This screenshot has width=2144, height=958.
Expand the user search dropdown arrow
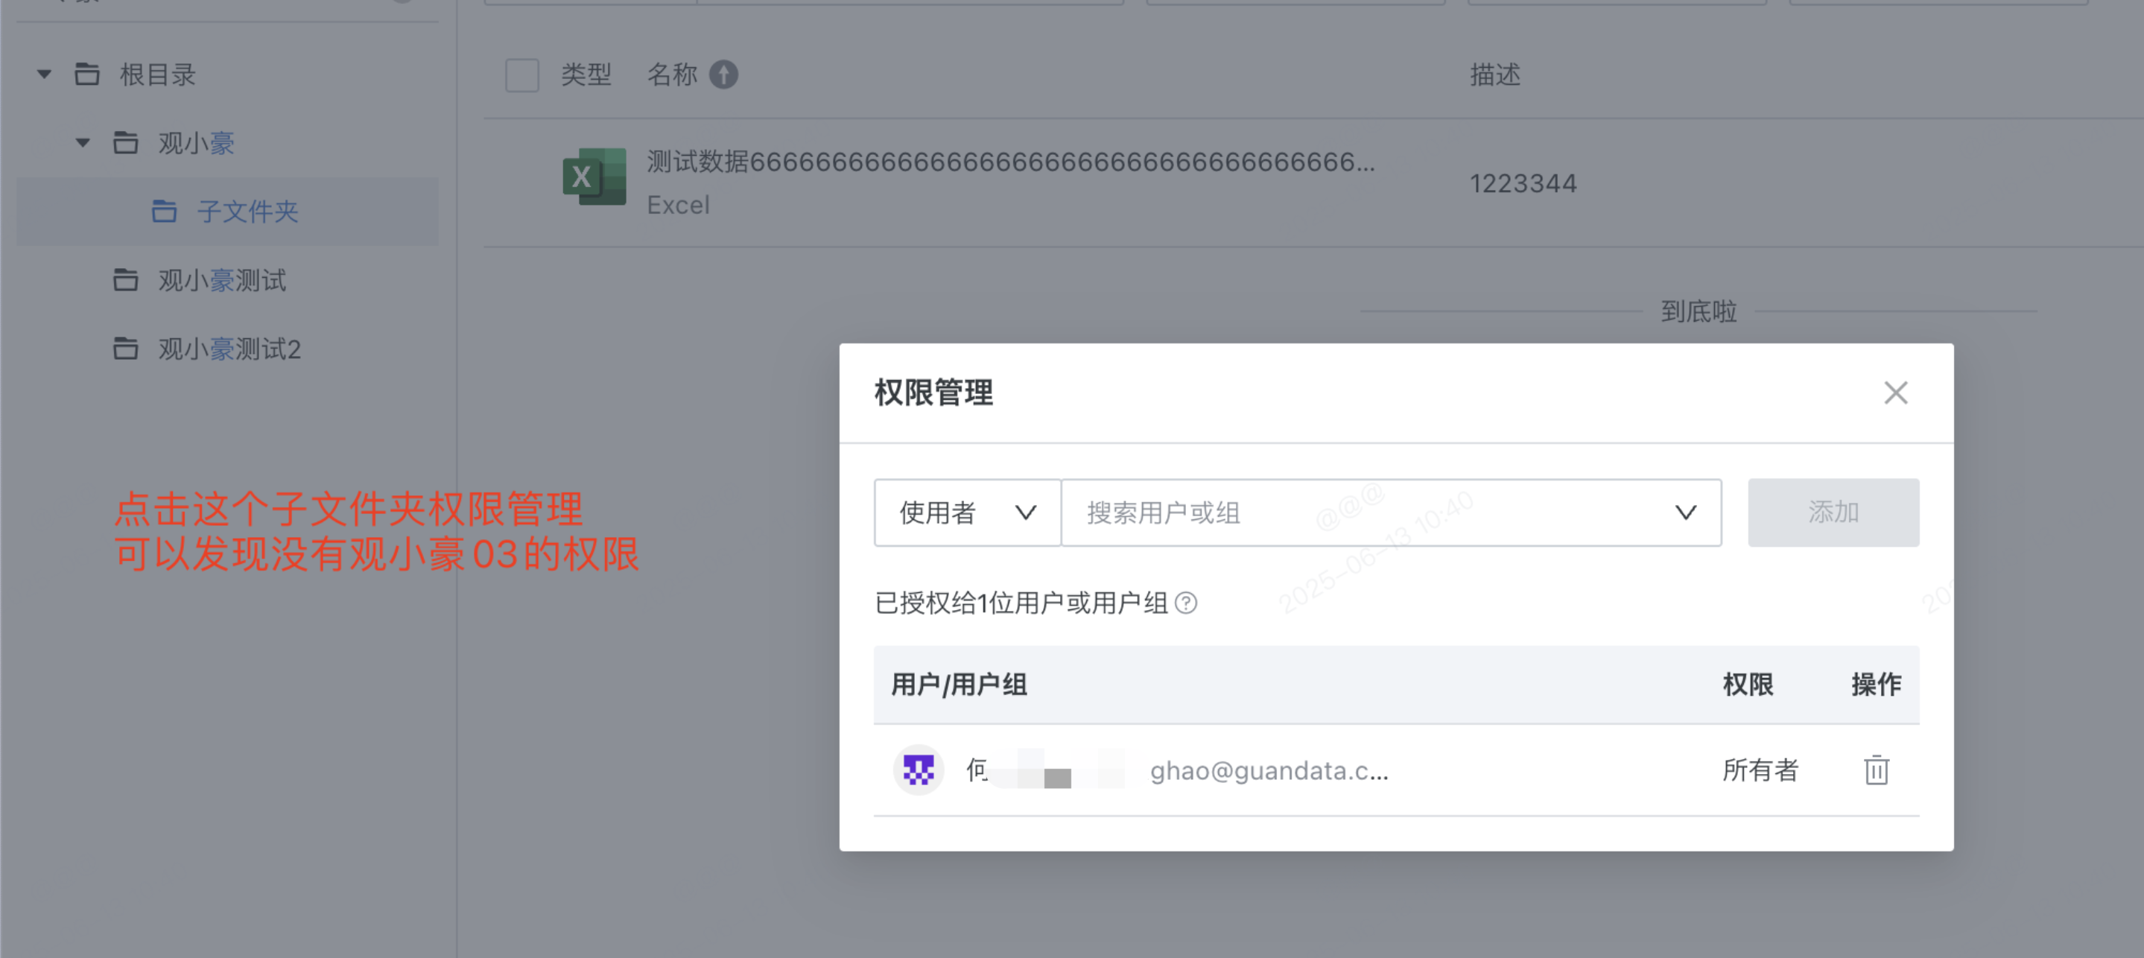click(x=1685, y=512)
